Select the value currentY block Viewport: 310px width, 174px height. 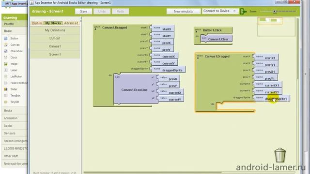(x=170, y=99)
